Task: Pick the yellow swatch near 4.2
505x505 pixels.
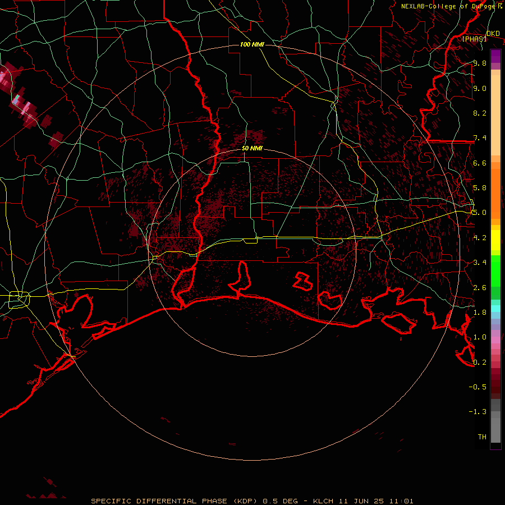Action: point(495,240)
